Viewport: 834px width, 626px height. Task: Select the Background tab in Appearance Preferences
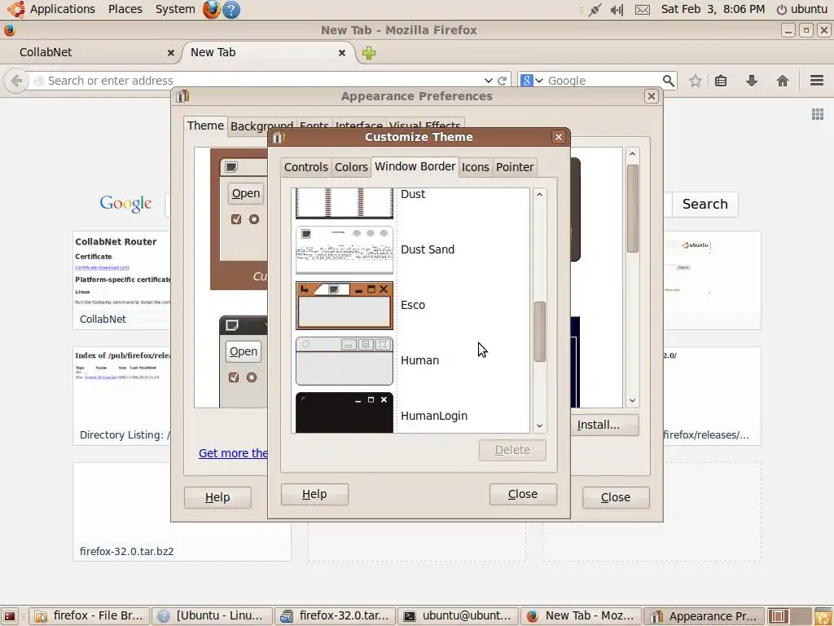click(x=261, y=126)
